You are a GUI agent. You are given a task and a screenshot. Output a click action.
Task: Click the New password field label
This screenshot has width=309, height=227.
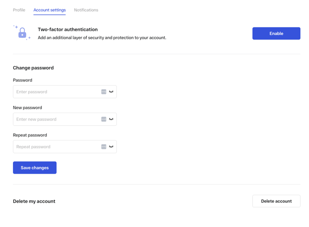click(x=27, y=108)
